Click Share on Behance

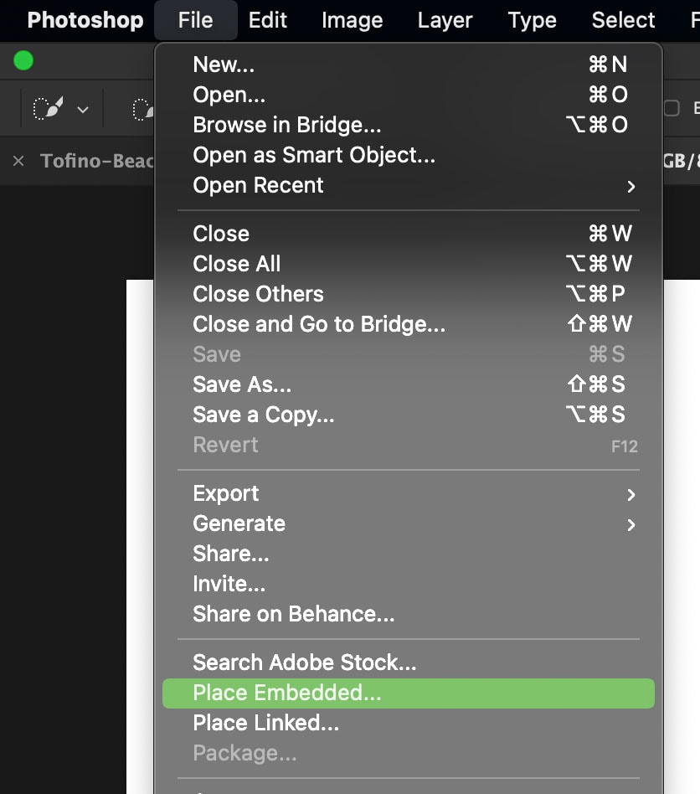[x=293, y=614]
